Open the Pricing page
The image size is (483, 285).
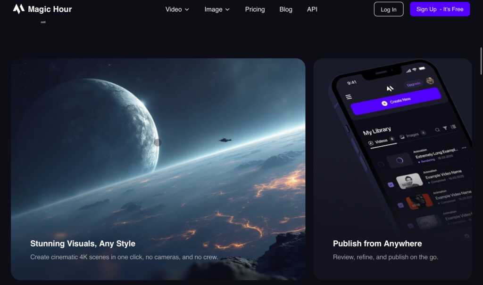(x=255, y=9)
